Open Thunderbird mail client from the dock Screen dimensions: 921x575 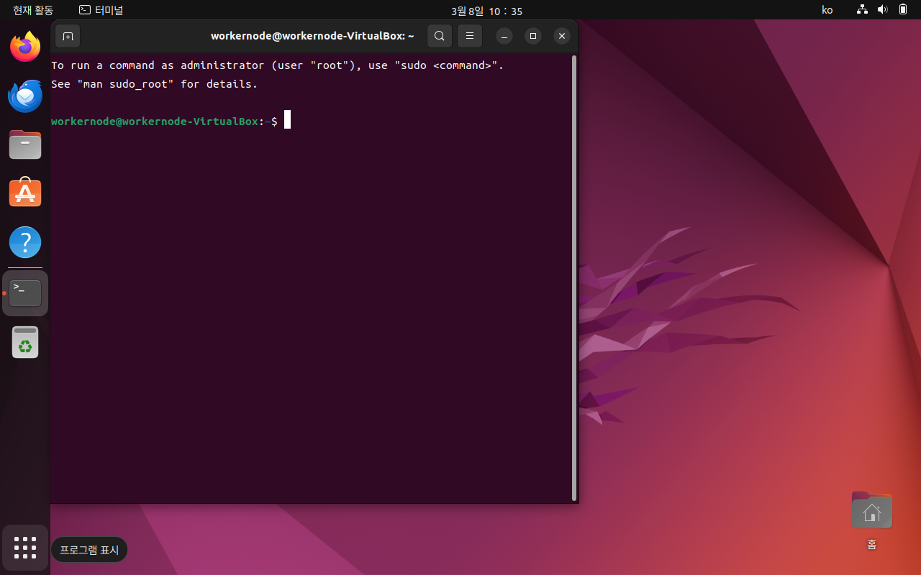click(x=25, y=96)
